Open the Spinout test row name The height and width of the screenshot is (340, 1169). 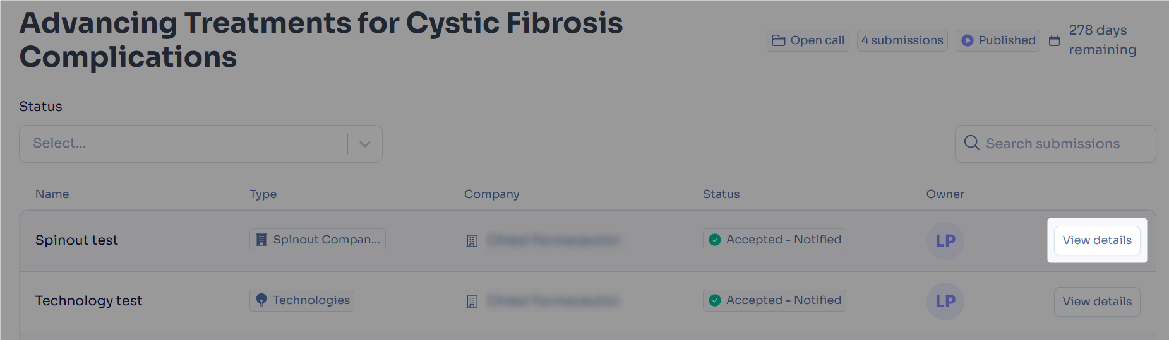pyautogui.click(x=76, y=240)
